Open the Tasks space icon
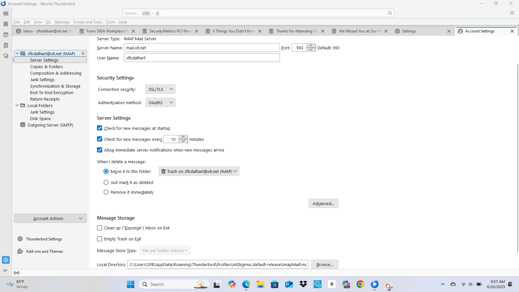 (x=6, y=45)
